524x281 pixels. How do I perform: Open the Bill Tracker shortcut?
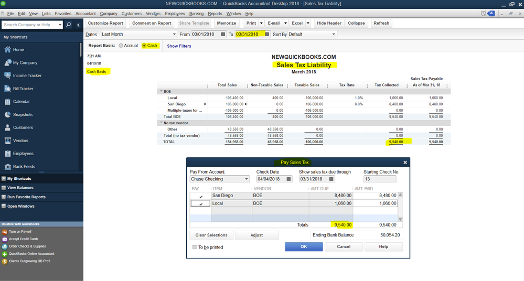point(23,89)
